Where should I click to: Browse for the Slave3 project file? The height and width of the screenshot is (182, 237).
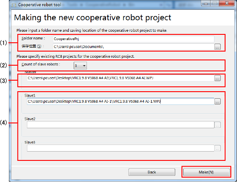coord(218,148)
